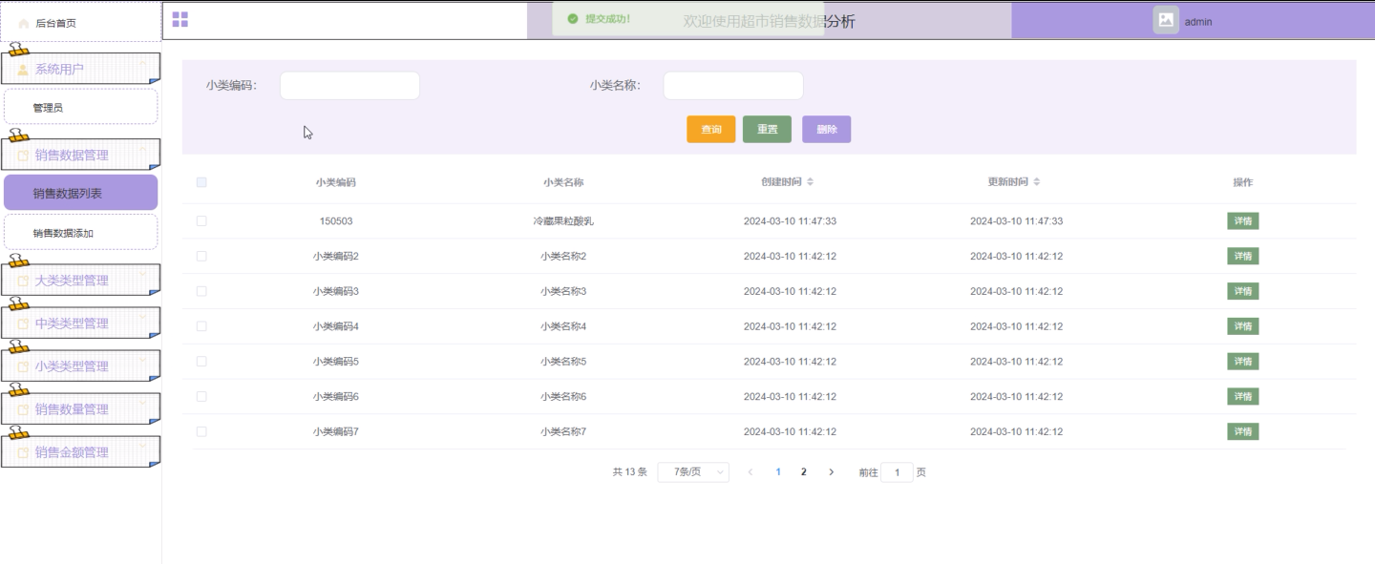Click the admin avatar image icon
The height and width of the screenshot is (564, 1375).
tap(1166, 21)
